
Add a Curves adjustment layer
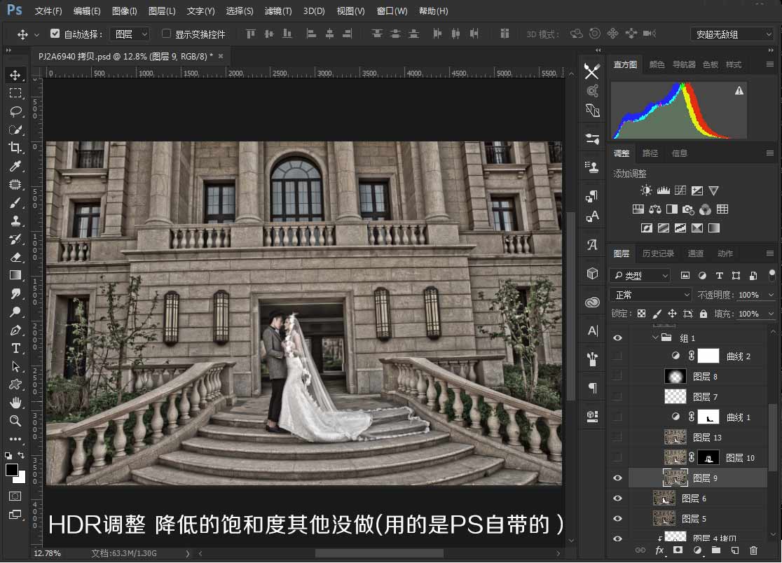[x=679, y=190]
